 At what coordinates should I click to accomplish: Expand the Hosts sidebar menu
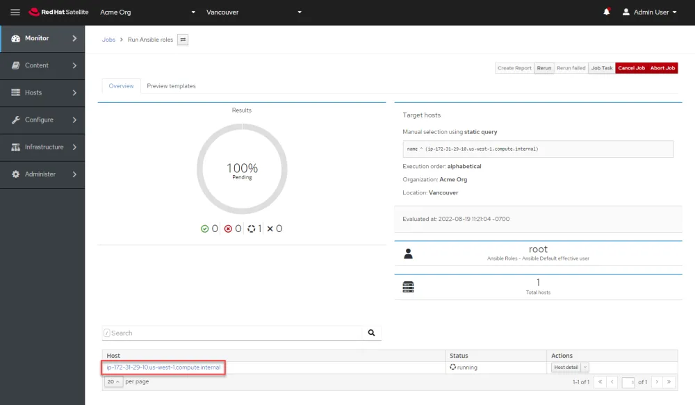[42, 92]
